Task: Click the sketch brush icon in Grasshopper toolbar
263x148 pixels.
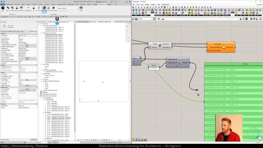Action: tap(163, 19)
